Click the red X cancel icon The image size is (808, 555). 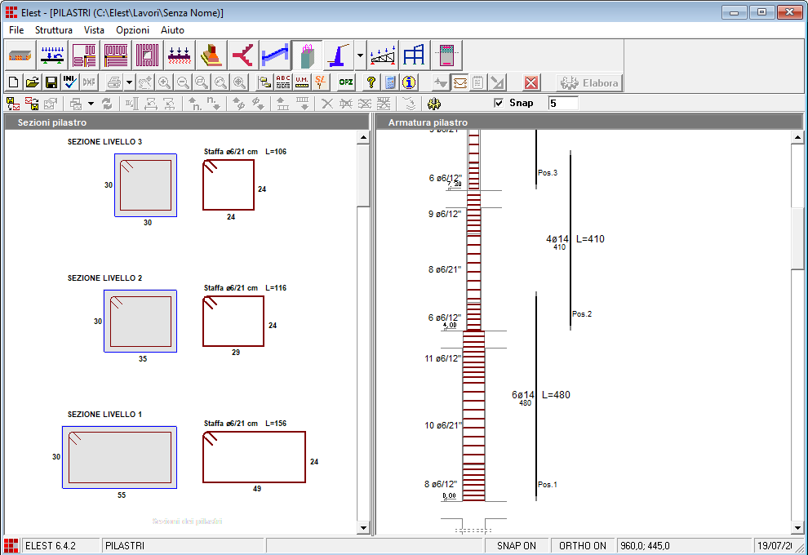pos(531,82)
